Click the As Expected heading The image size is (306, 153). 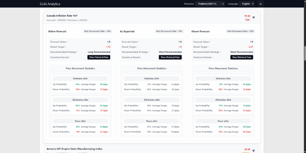(x=127, y=31)
